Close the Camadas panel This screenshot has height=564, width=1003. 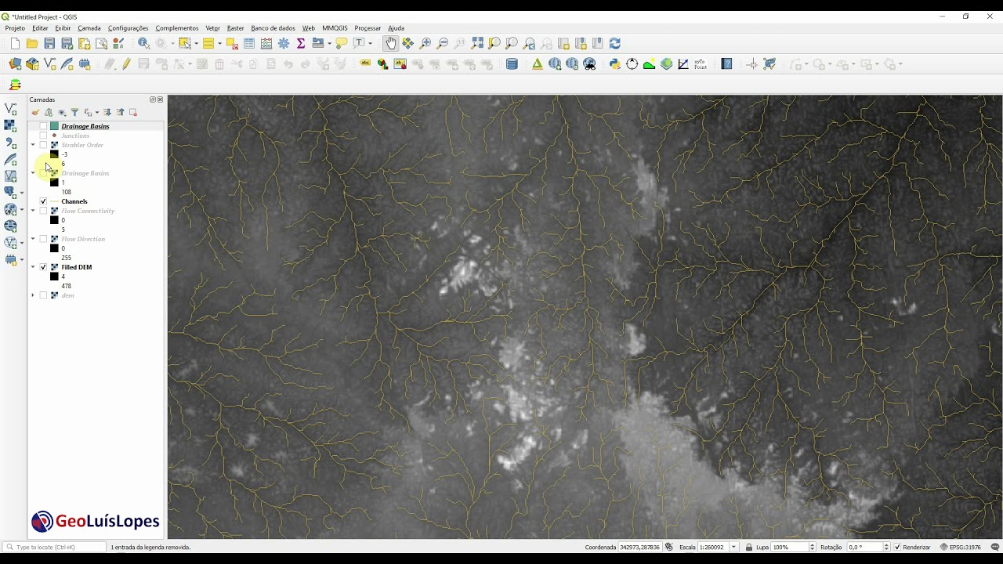(161, 99)
